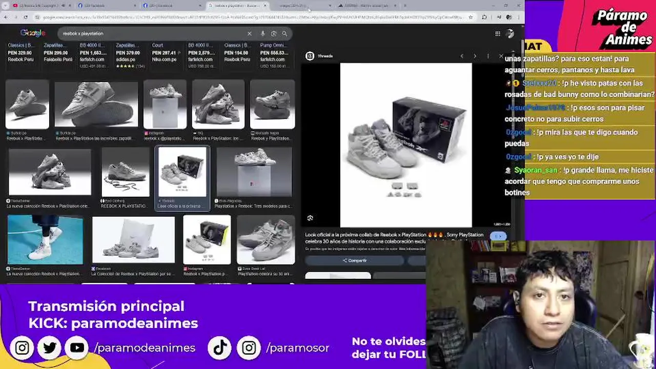
Task: Show next image in the preview panel
Action: (475, 56)
